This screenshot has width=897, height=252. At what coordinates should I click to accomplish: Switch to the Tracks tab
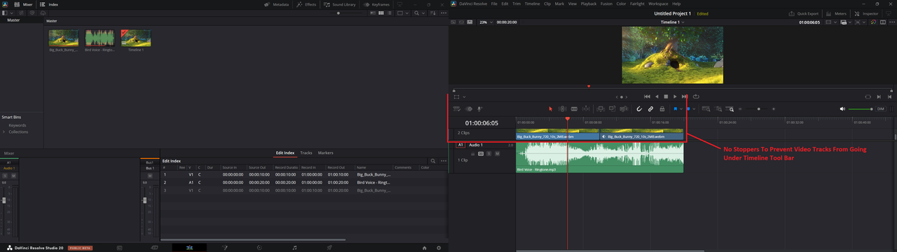[306, 153]
